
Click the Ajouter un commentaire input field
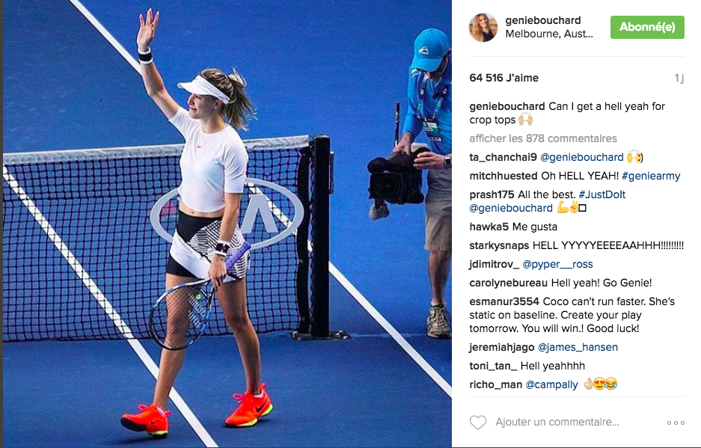557,422
